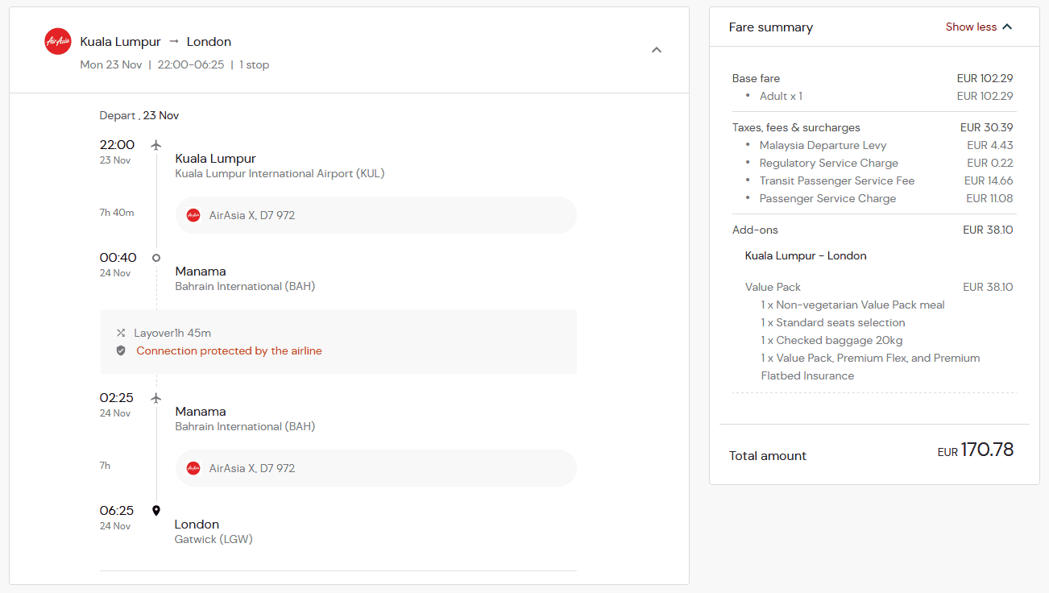Click the plane icon beside 02:25

click(x=156, y=398)
